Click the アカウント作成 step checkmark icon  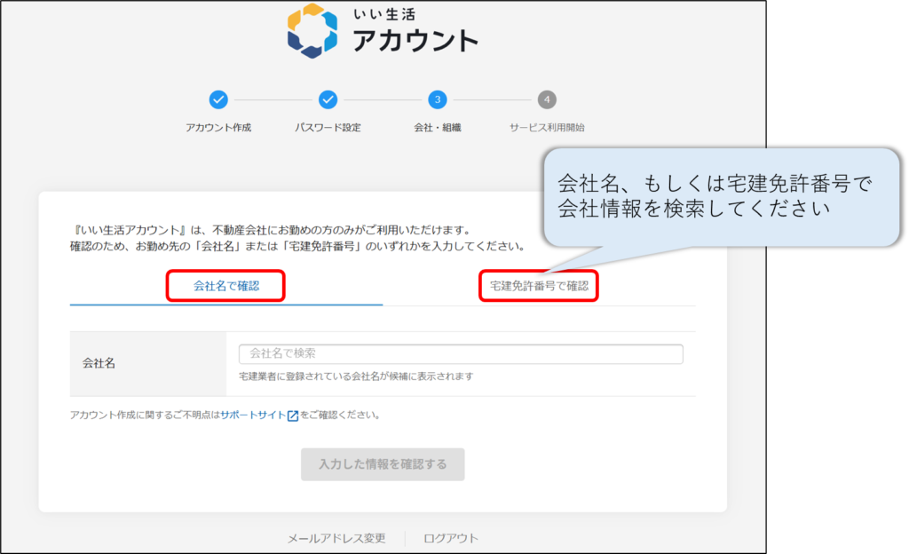click(x=218, y=99)
